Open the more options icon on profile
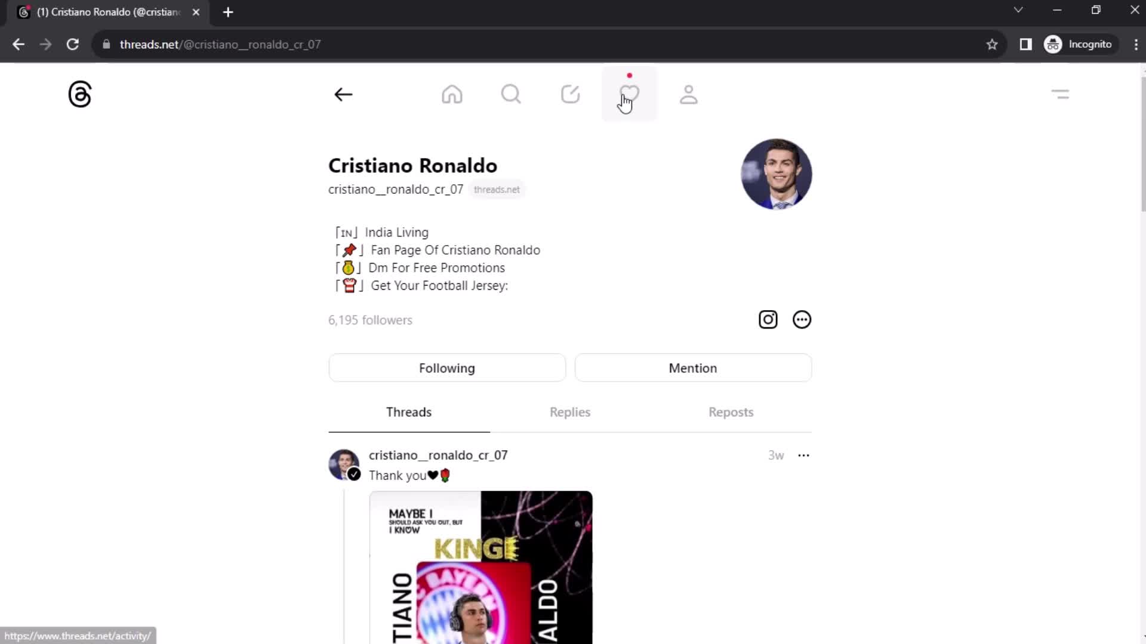Screen dimensions: 1146x644 pyautogui.click(x=802, y=319)
